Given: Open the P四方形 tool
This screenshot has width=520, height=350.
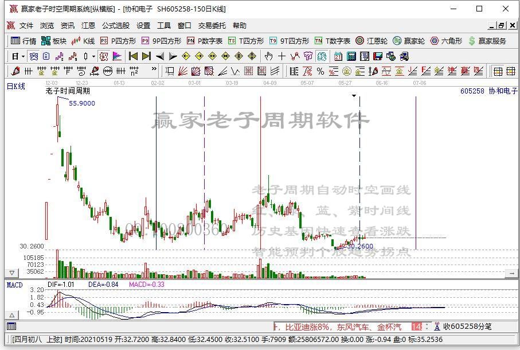Looking at the screenshot, I should coord(119,41).
